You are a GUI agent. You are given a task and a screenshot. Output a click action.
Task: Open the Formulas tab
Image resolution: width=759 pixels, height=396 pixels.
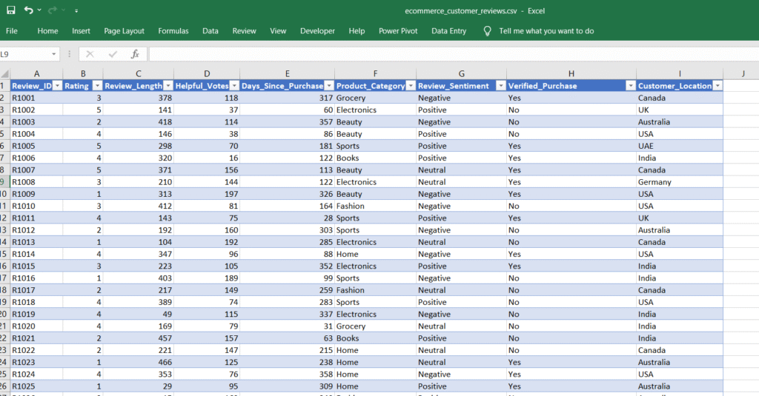tap(173, 31)
